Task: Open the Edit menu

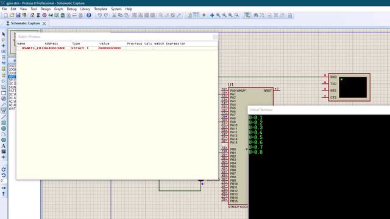Action: 13,9
